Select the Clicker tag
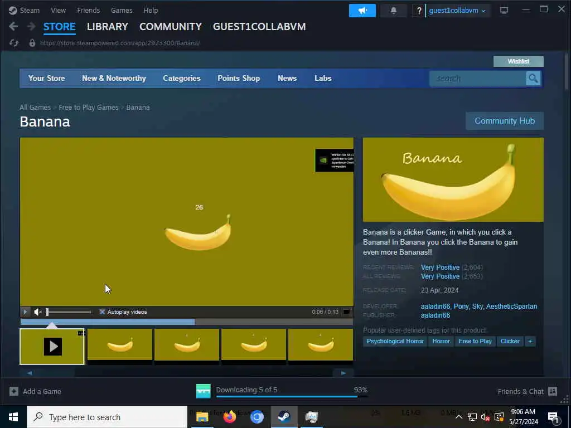Screen dimensions: 571x428 pos(510,342)
